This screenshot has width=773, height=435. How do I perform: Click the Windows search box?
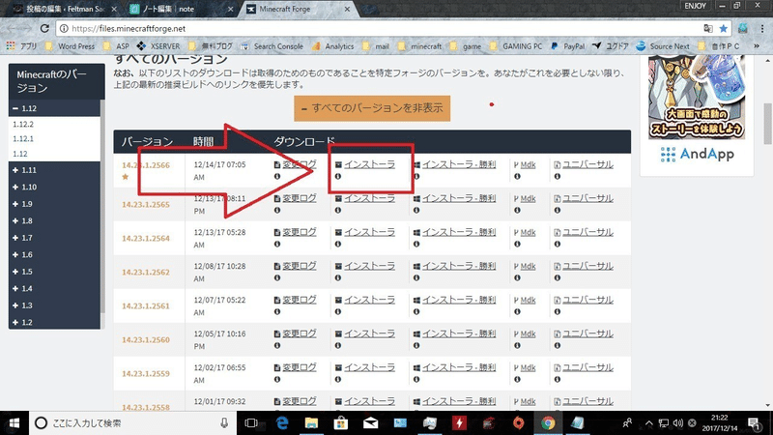click(x=133, y=423)
